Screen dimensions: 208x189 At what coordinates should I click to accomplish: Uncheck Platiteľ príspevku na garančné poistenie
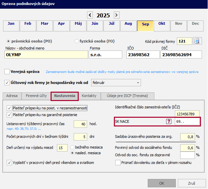click(9, 115)
